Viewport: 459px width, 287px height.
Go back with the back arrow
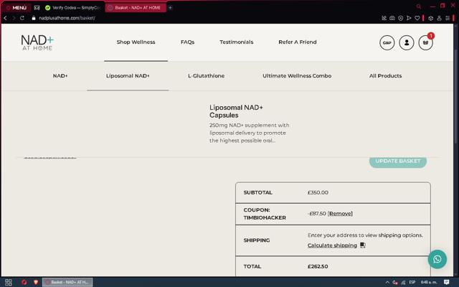[x=5, y=18]
